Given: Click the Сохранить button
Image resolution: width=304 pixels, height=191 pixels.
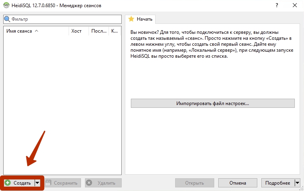Looking at the screenshot, I should click(x=63, y=183).
